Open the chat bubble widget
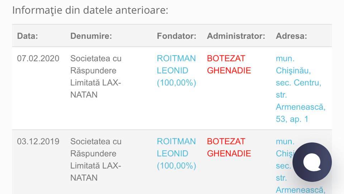This screenshot has height=194, width=344. click(312, 162)
